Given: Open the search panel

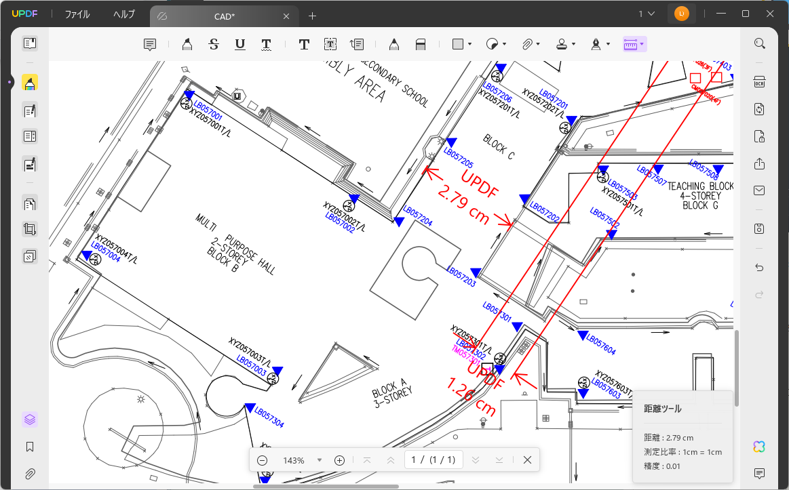Looking at the screenshot, I should click(x=759, y=43).
